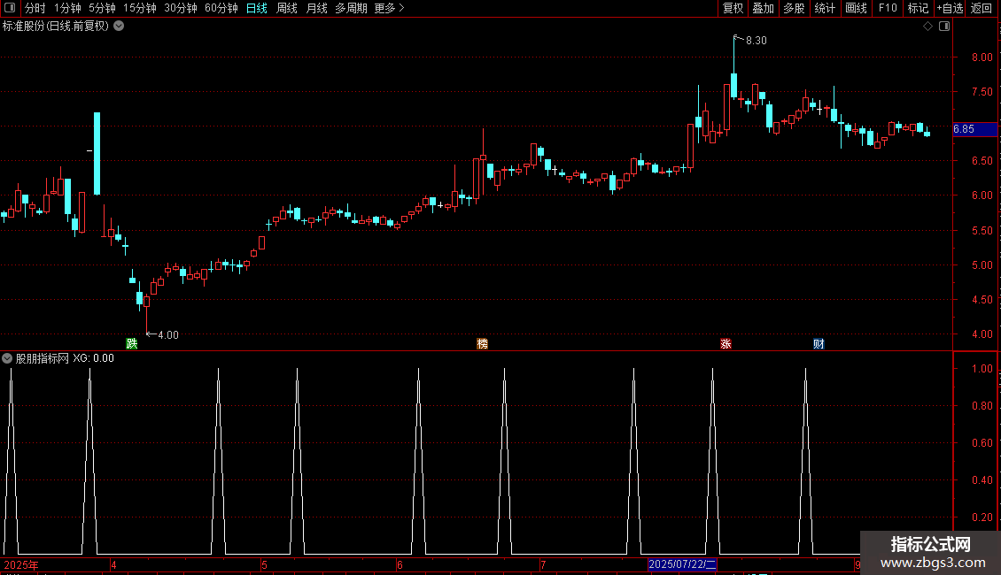The image size is (1001, 575).
Task: Click the orange 榜 event marker
Action: (482, 343)
